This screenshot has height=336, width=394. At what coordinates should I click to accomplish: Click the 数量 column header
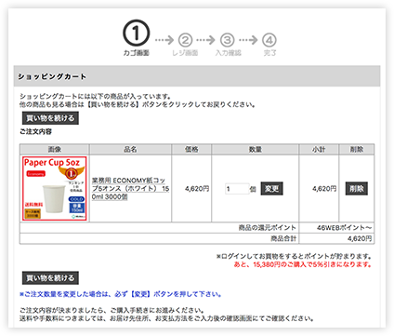(256, 150)
